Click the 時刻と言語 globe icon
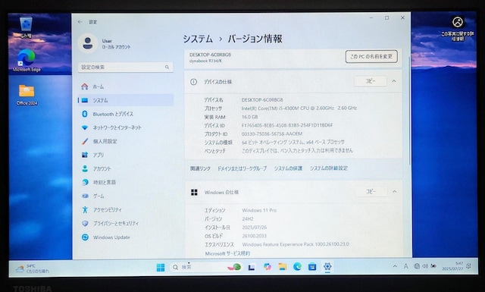The height and width of the screenshot is (292, 485). click(85, 182)
